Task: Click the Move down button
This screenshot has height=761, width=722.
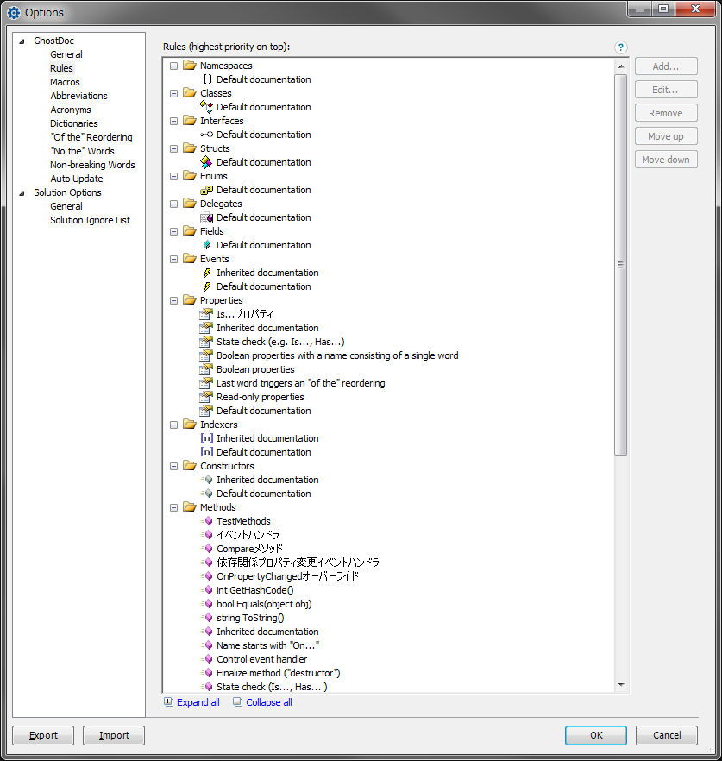Action: (666, 160)
